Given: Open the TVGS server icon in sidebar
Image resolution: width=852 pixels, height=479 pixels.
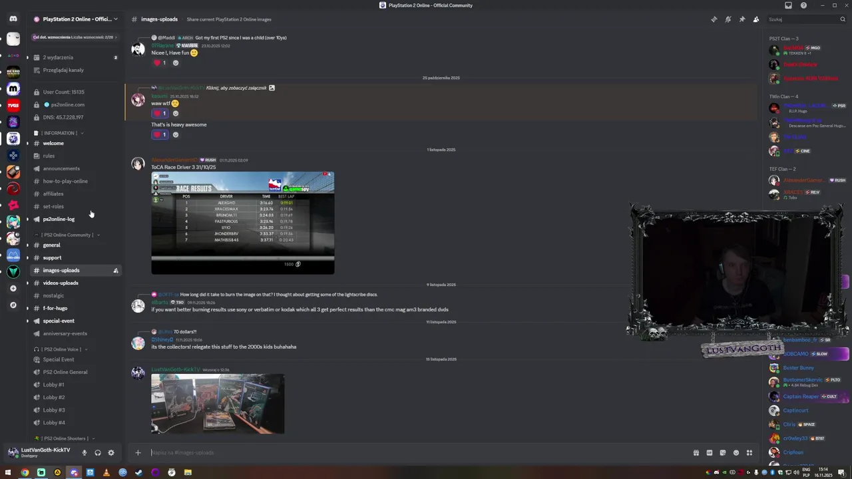Looking at the screenshot, I should tap(13, 105).
